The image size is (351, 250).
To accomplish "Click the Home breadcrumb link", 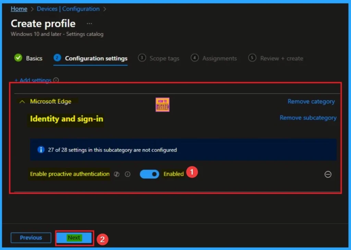I will tap(19, 9).
